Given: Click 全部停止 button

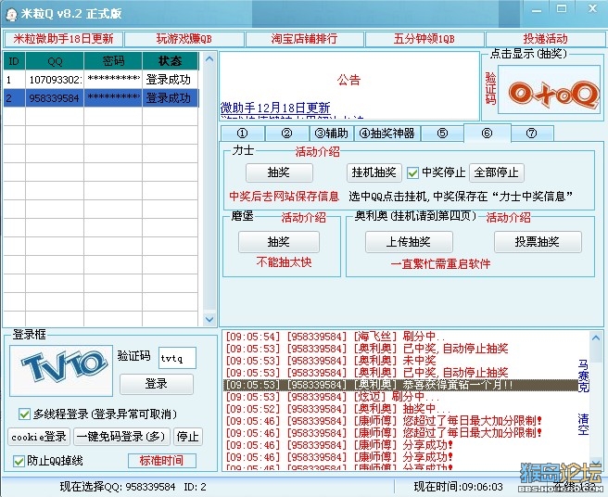Looking at the screenshot, I should coord(497,172).
